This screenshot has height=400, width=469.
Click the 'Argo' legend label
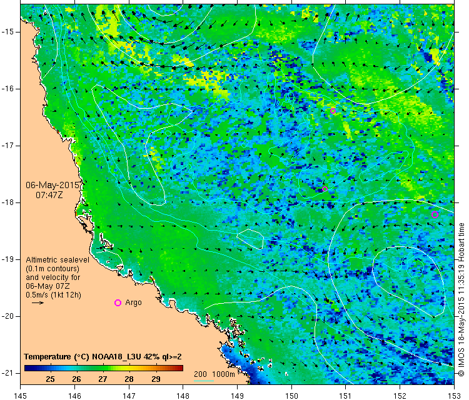point(133,302)
